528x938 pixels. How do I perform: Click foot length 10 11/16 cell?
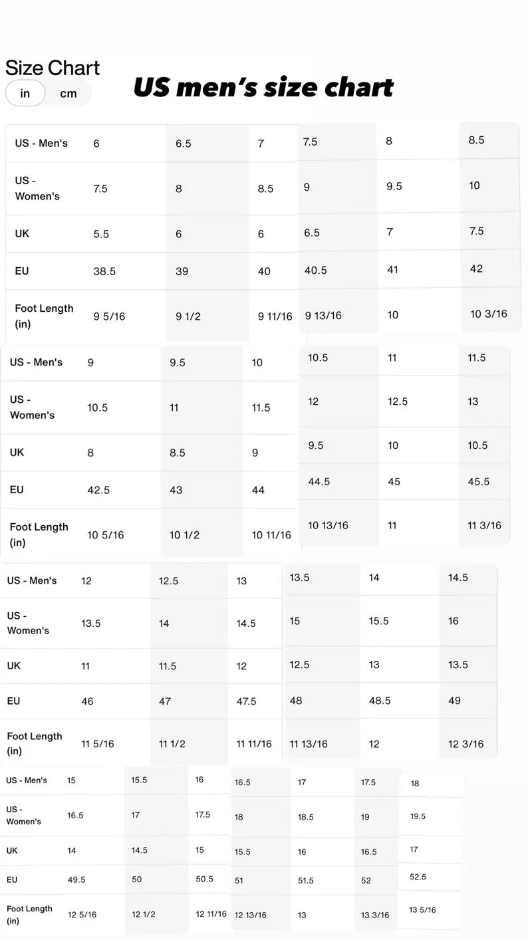271,534
